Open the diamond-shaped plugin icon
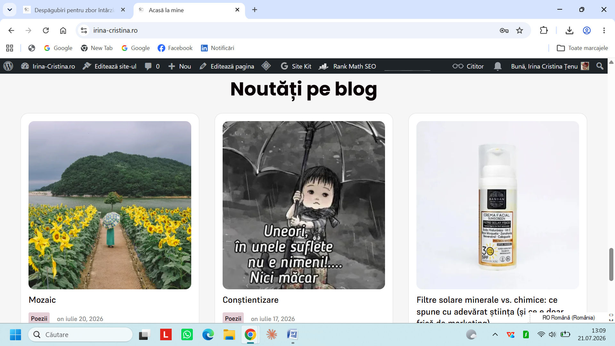Screen dimensions: 615x346 point(266,66)
